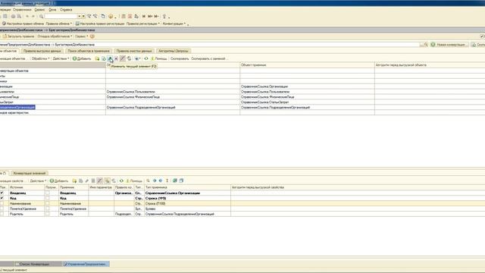Click the M+ memory button in main toolbar
The image size is (485, 273).
[x=150, y=17]
